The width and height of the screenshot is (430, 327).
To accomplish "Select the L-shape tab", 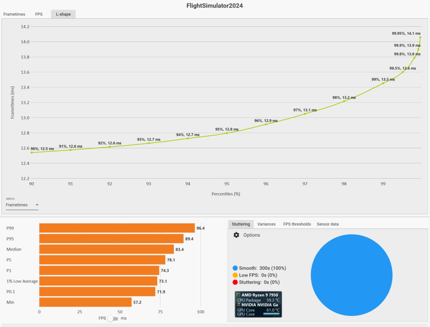I will [x=63, y=14].
